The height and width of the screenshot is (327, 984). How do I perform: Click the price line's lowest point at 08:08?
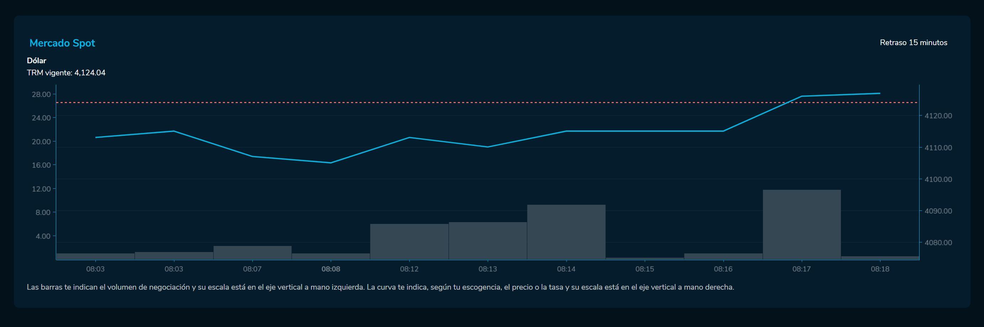click(331, 163)
